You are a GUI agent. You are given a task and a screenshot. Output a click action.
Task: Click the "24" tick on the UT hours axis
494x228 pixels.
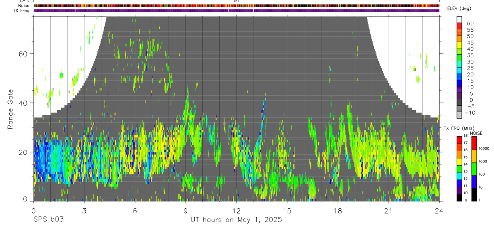(439, 211)
